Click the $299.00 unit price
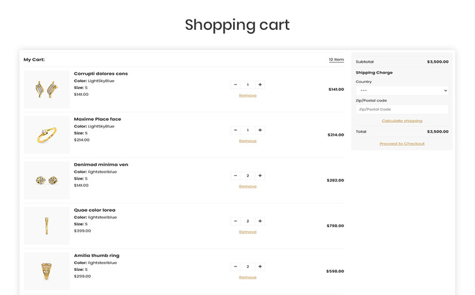Screen dimensions: 475x295 (83, 276)
